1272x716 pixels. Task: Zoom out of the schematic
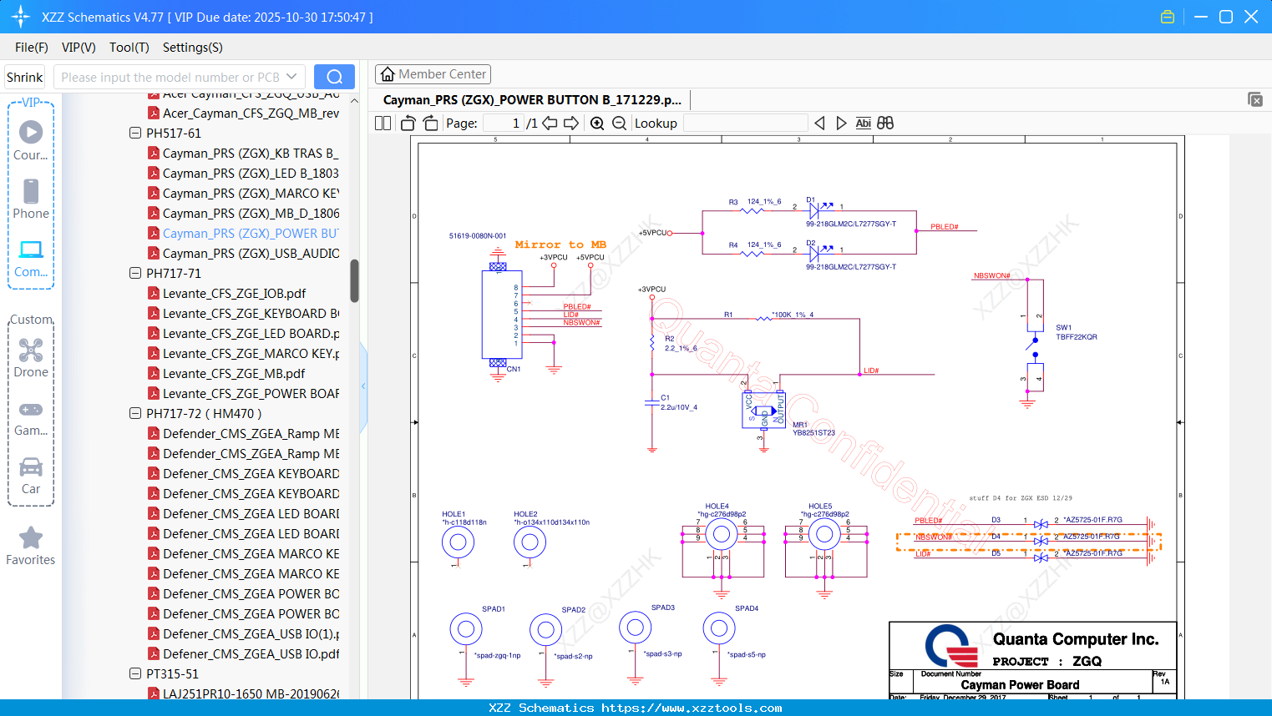(x=619, y=124)
